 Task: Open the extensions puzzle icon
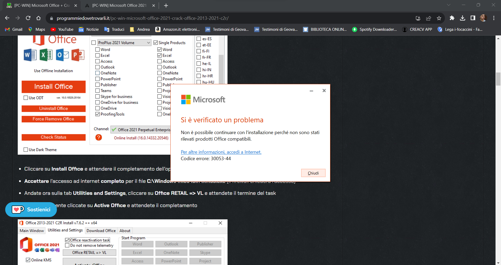tap(452, 18)
